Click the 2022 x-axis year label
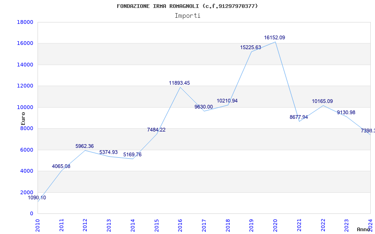Viewport: 375px width, 234px height. 322,225
